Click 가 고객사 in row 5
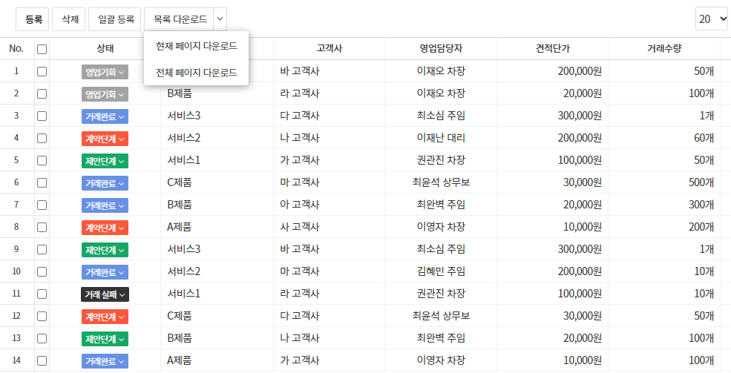This screenshot has width=731, height=373. (x=300, y=160)
